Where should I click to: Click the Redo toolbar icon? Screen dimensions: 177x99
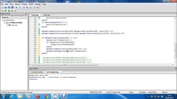click(x=20, y=7)
